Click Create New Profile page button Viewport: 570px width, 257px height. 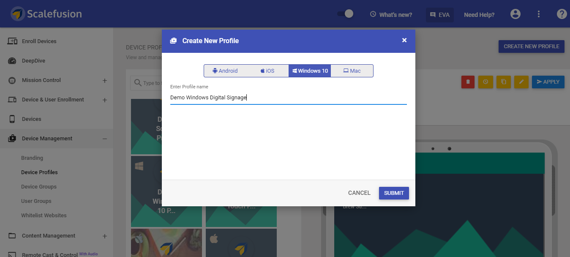(x=532, y=46)
